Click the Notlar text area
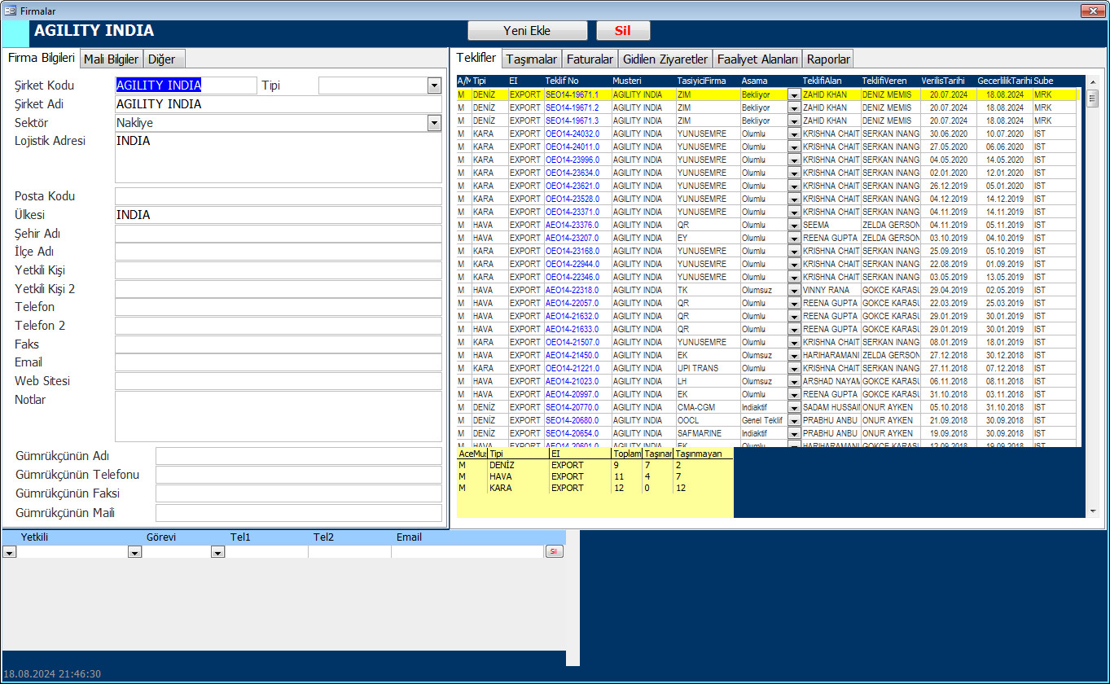 pos(278,416)
